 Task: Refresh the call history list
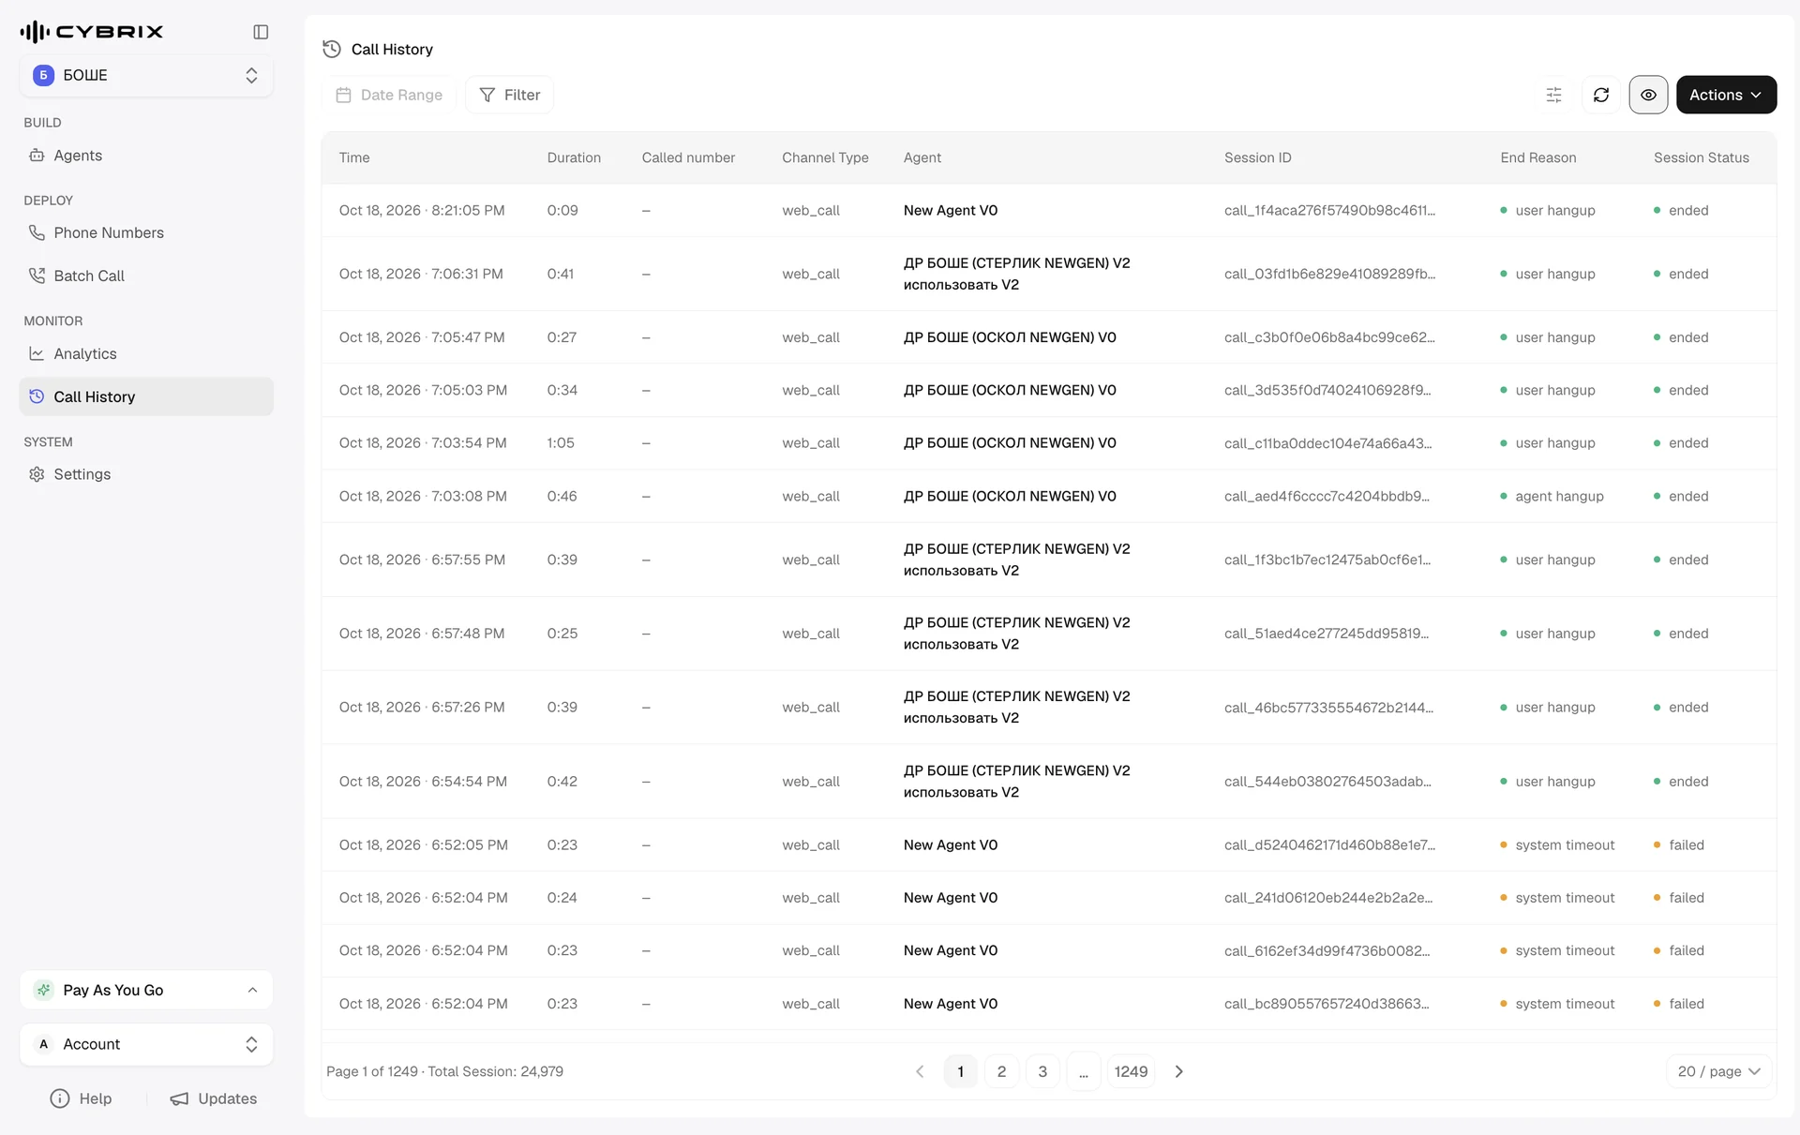pos(1601,95)
